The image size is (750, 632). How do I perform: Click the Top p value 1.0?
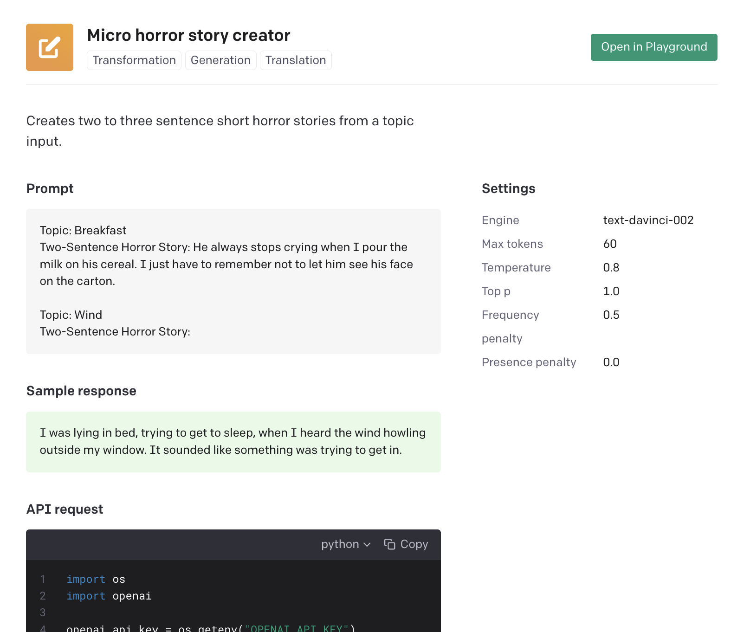click(611, 291)
